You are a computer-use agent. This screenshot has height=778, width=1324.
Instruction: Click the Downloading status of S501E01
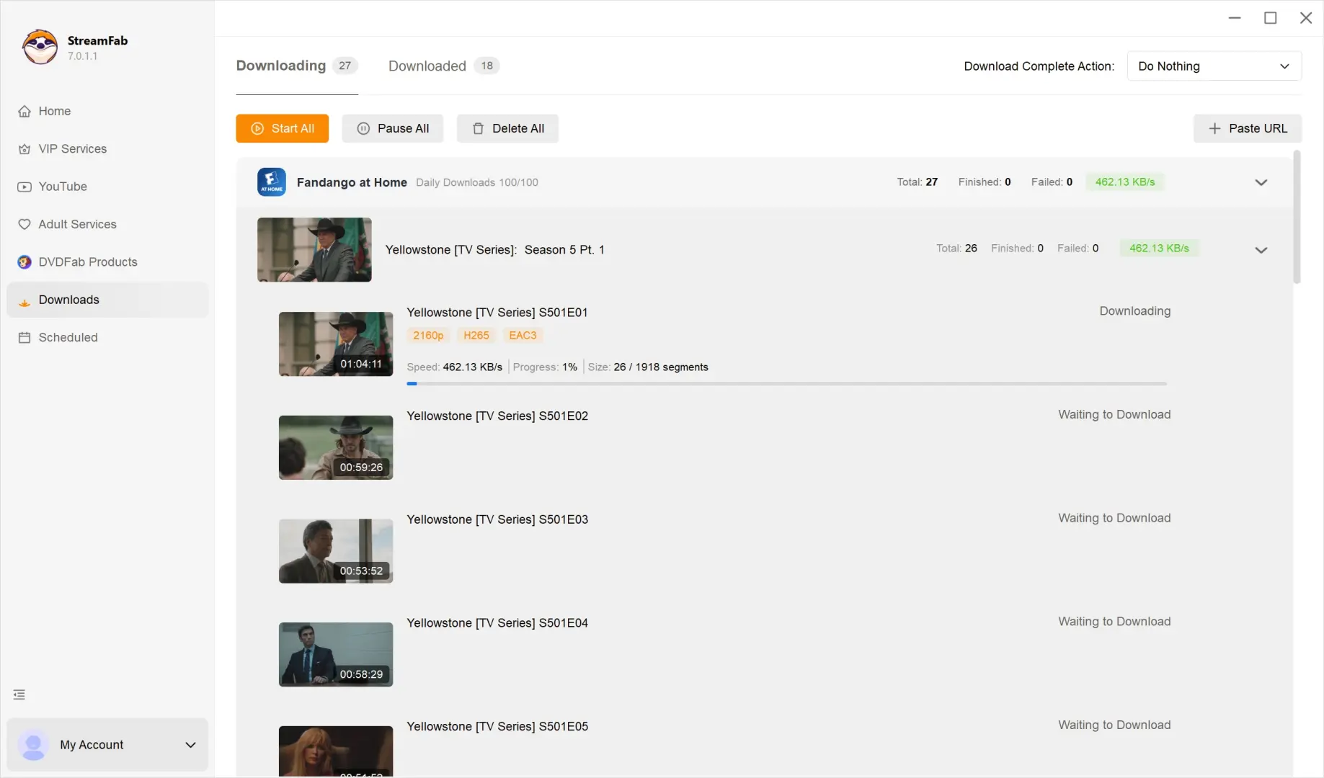tap(1134, 311)
